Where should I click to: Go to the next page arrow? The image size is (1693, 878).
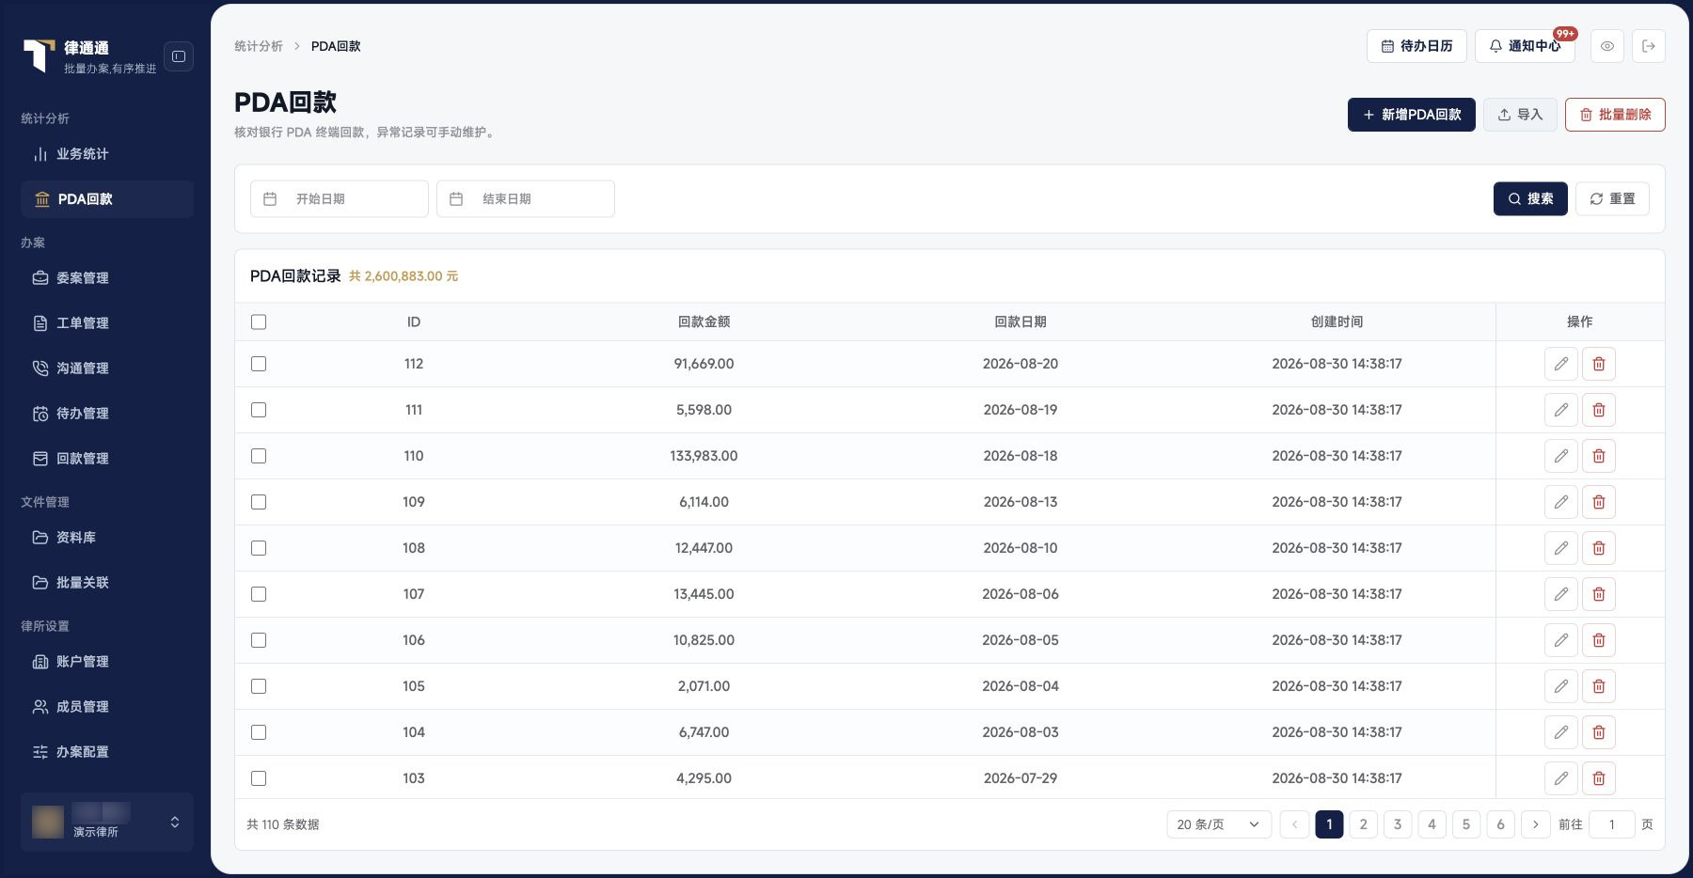[1536, 824]
